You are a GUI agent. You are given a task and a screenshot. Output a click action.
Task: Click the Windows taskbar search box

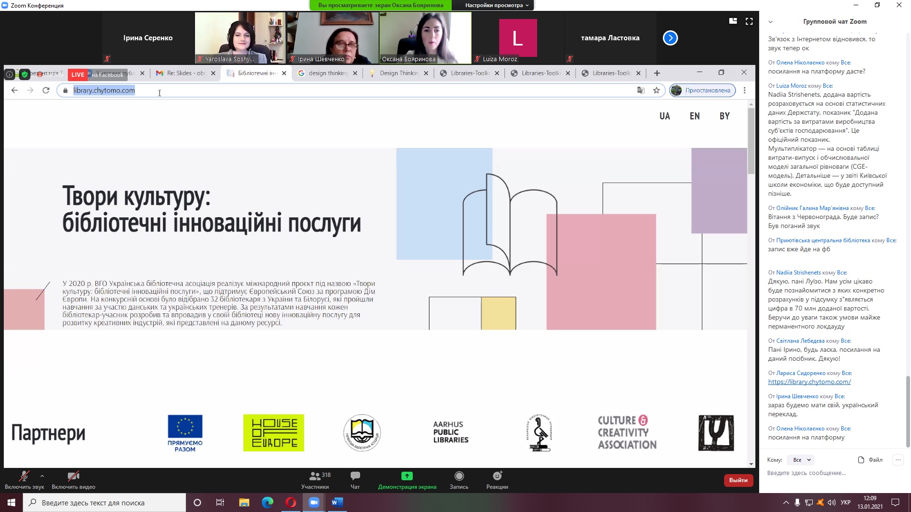[104, 503]
